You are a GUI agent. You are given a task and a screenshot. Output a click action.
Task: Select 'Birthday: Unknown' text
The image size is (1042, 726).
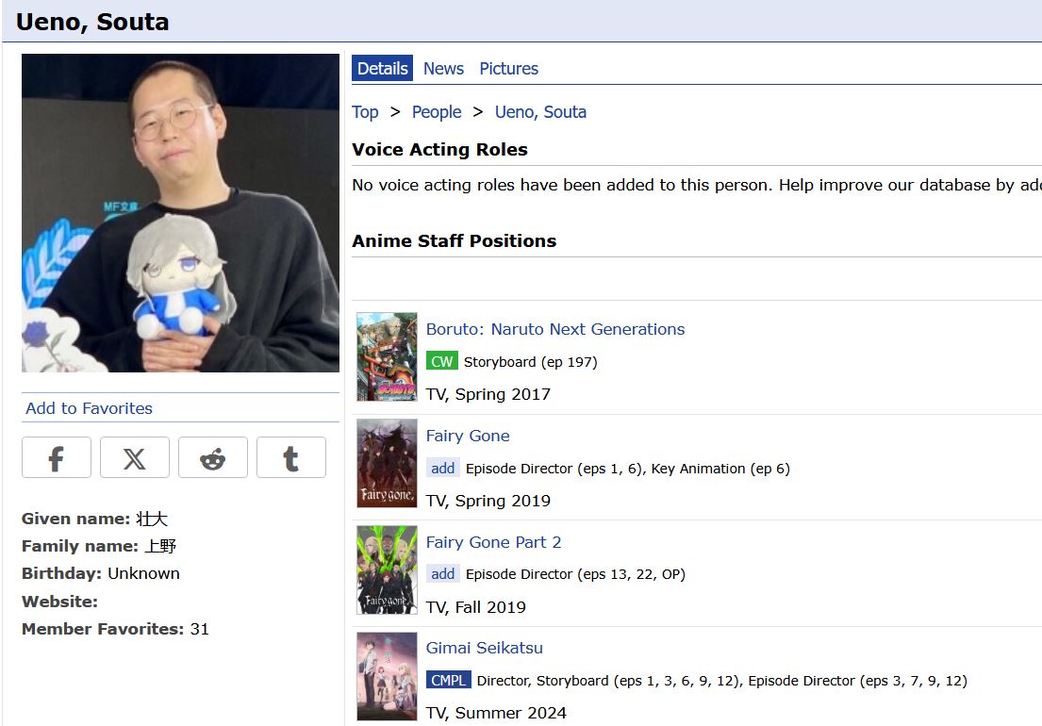100,573
